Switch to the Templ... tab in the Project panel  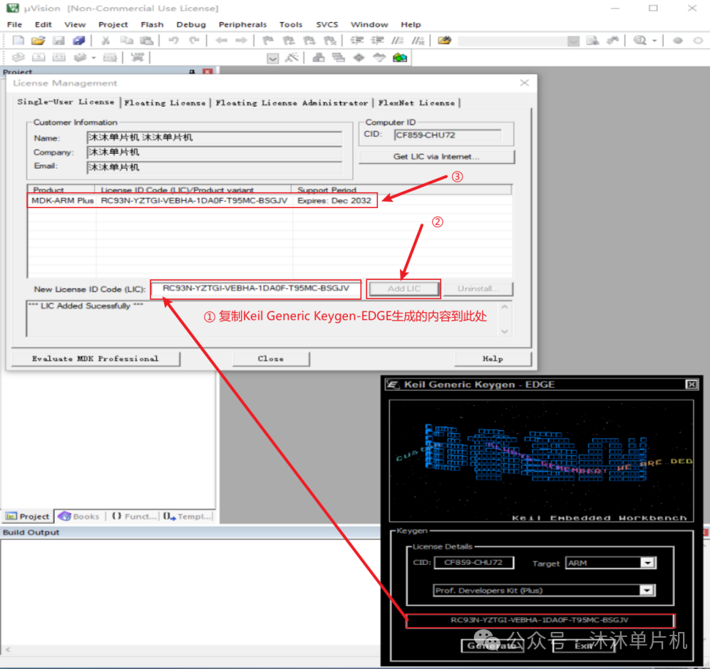tap(187, 516)
